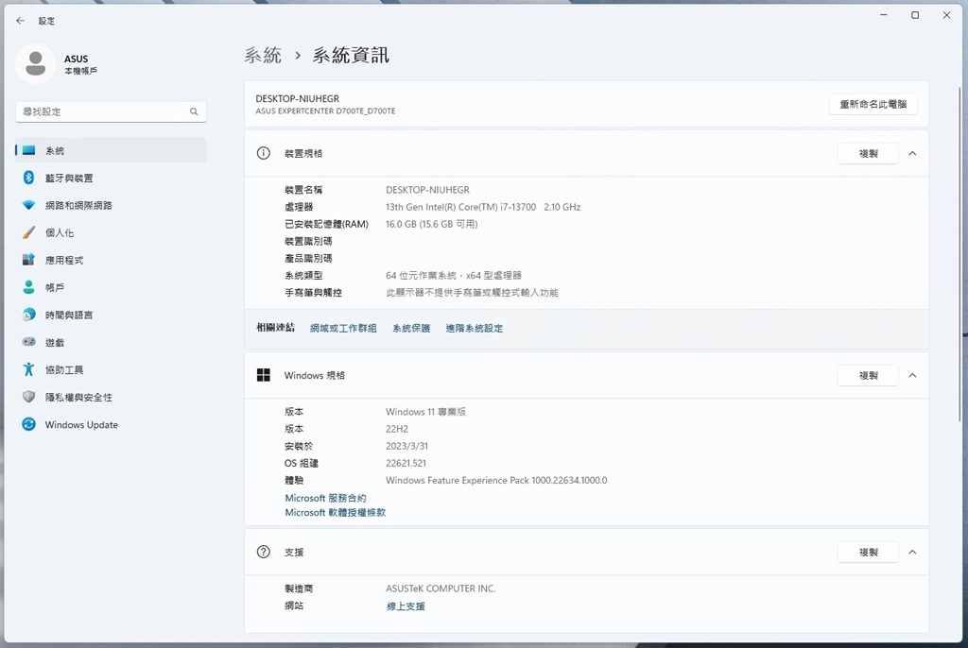Click the 重新命名此電腦 button
Screen dimensions: 968x648
(873, 104)
